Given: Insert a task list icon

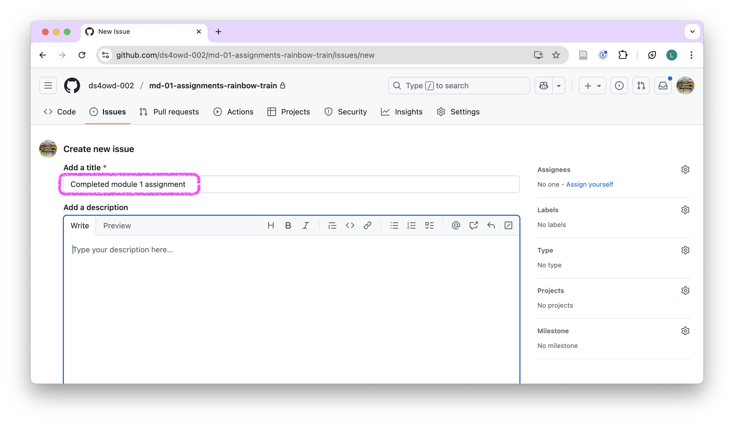Looking at the screenshot, I should pos(429,226).
